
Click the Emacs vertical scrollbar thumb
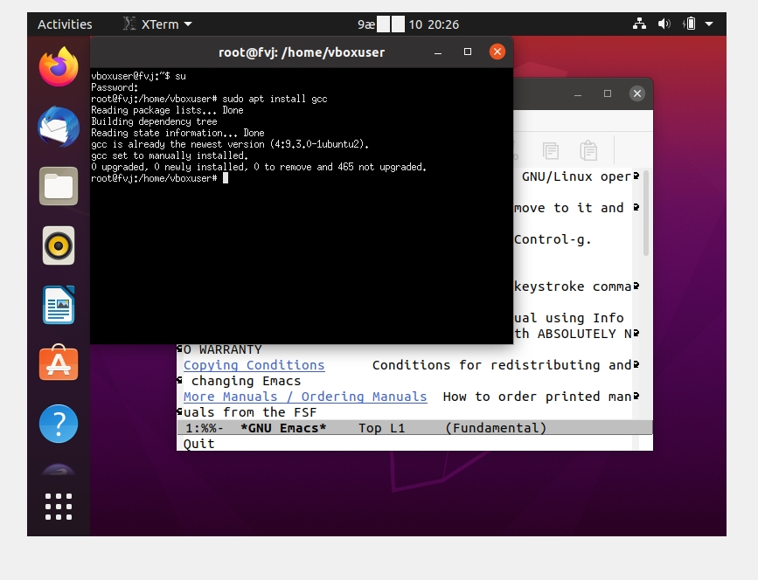(x=646, y=213)
